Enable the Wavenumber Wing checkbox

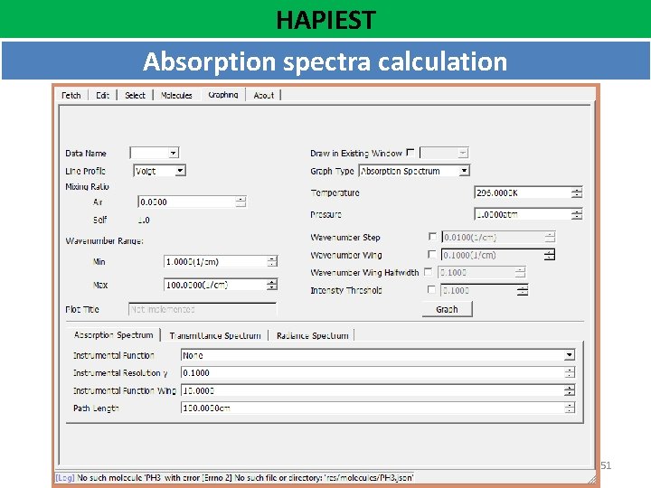tap(432, 254)
